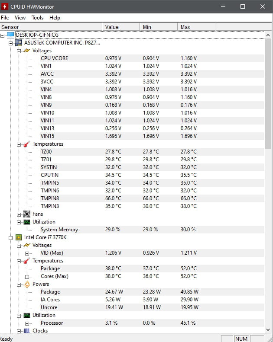Screen dimensions: 273x342
Task: Select the VIN15 voltage row
Action: [152, 136]
